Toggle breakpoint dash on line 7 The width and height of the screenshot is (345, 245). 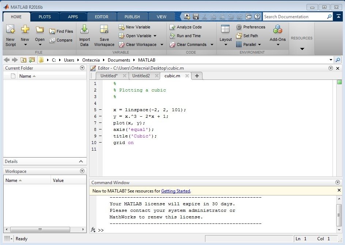[x=100, y=123]
